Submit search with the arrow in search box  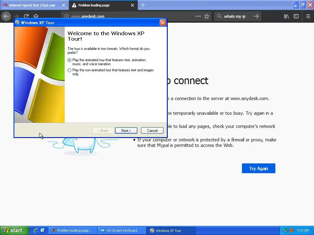[x=256, y=16]
